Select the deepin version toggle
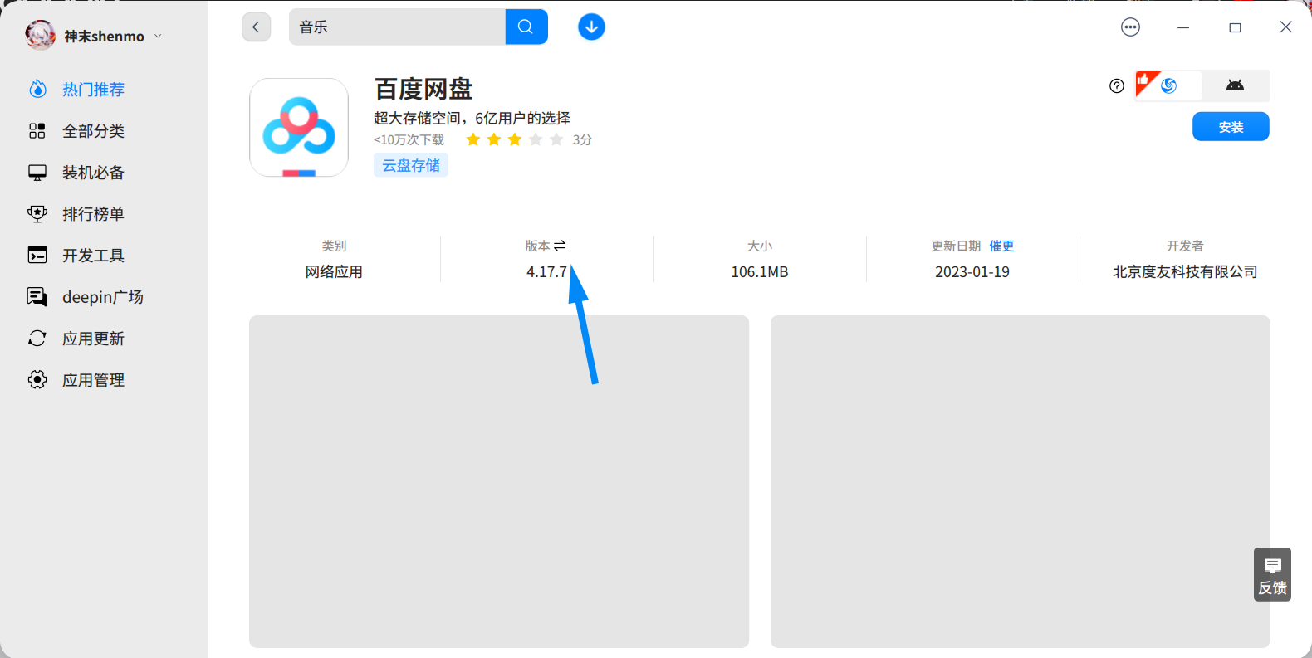 pos(1168,85)
